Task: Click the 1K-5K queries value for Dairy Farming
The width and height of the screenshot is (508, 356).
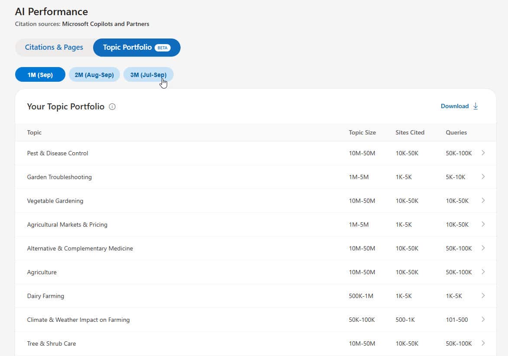Action: [454, 296]
